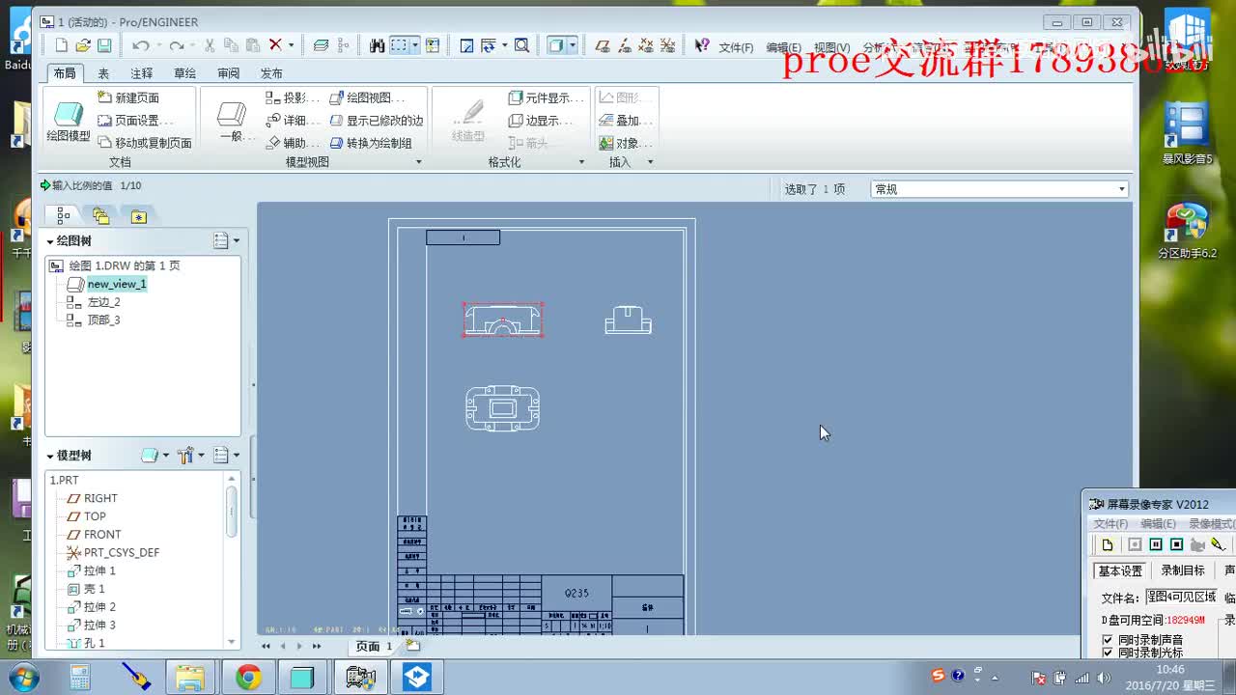Insert a general view with 一般

tap(232, 122)
